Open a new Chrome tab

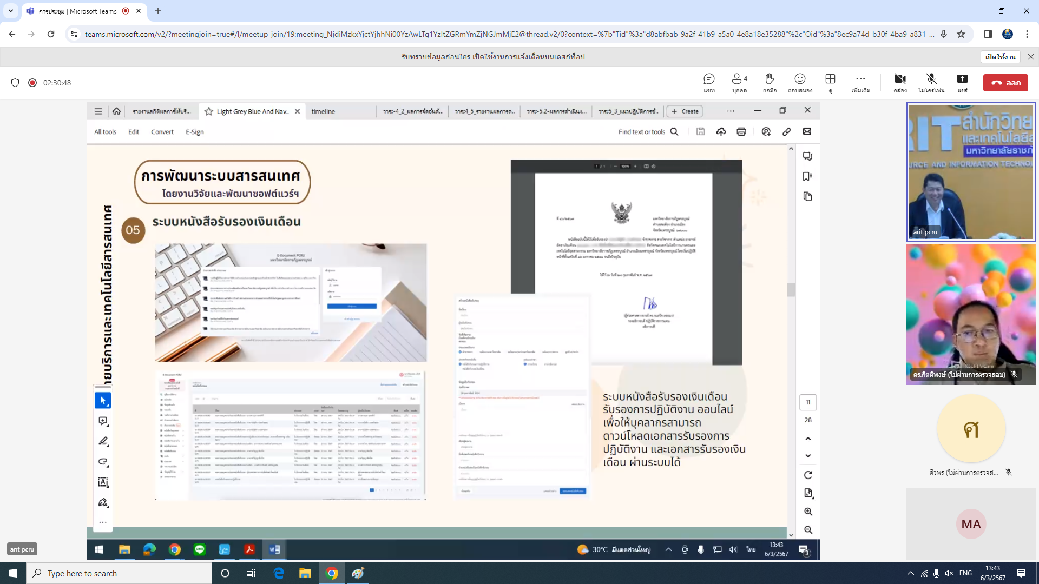click(x=158, y=11)
